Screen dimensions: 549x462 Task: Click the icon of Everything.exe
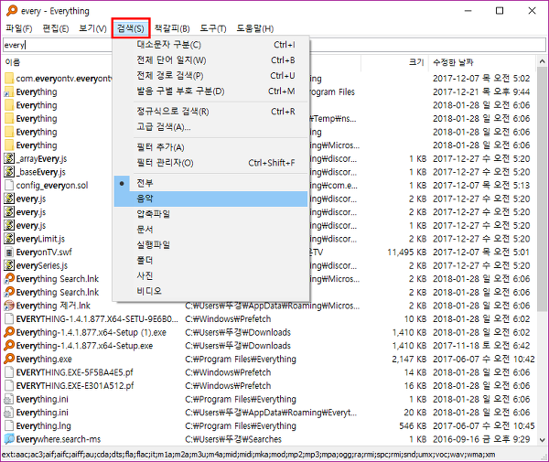(9, 359)
